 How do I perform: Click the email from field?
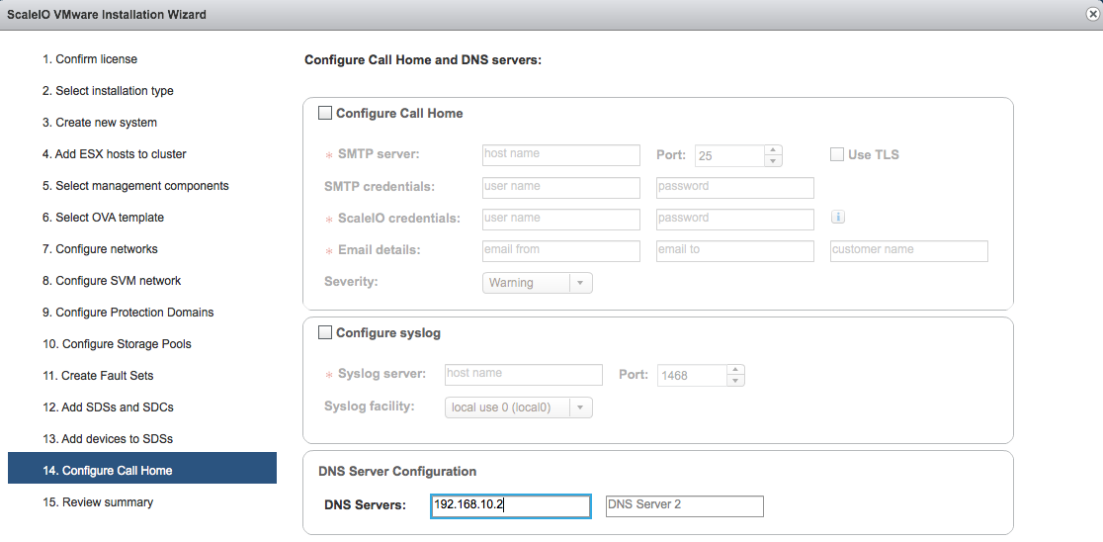point(560,250)
